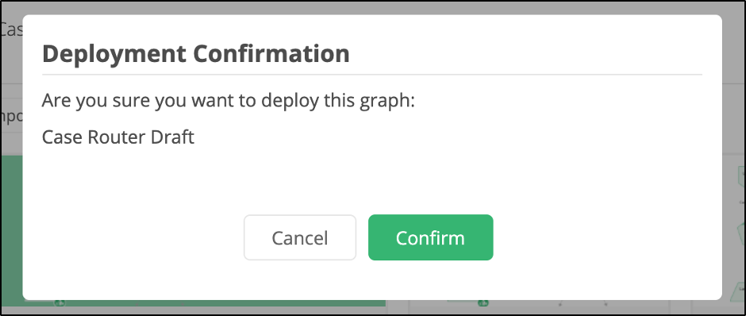This screenshot has height=316, width=746.
Task: Click the dimmed header strip above the shapes palette
Action: click(x=734, y=118)
